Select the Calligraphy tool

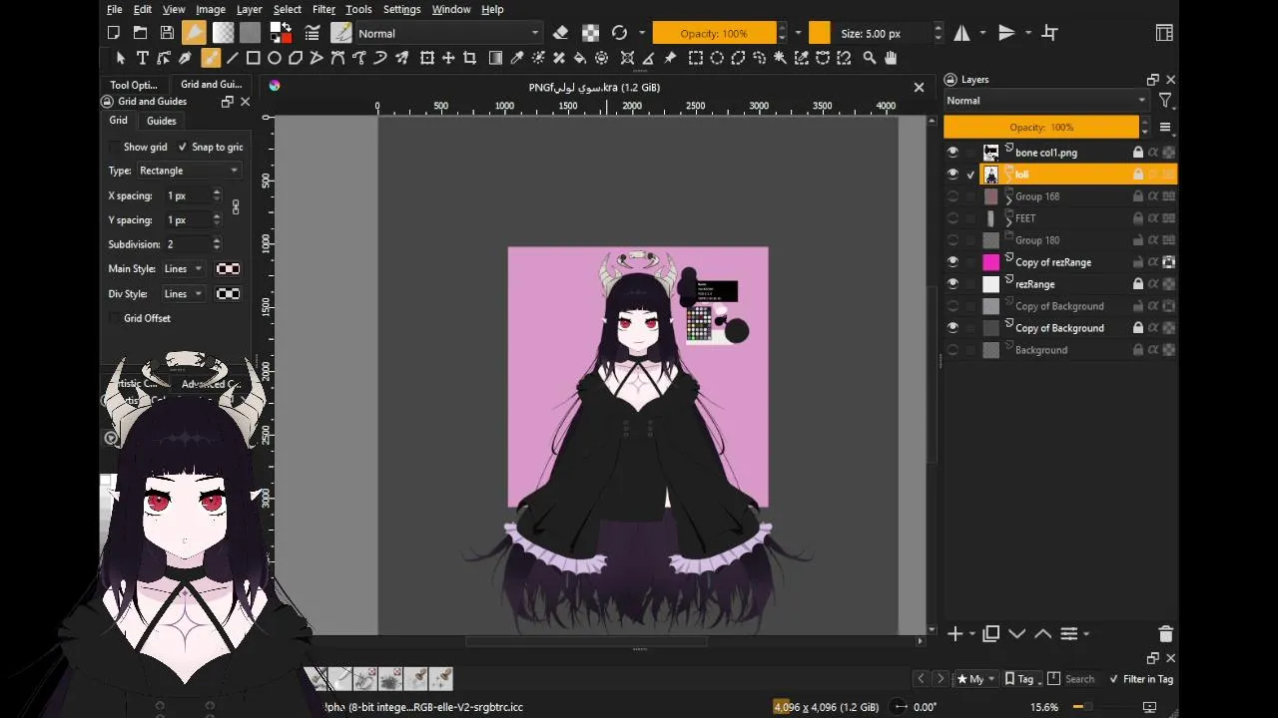(186, 58)
